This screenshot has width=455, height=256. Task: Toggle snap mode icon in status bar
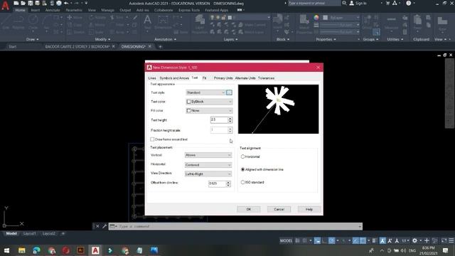coord(304,240)
